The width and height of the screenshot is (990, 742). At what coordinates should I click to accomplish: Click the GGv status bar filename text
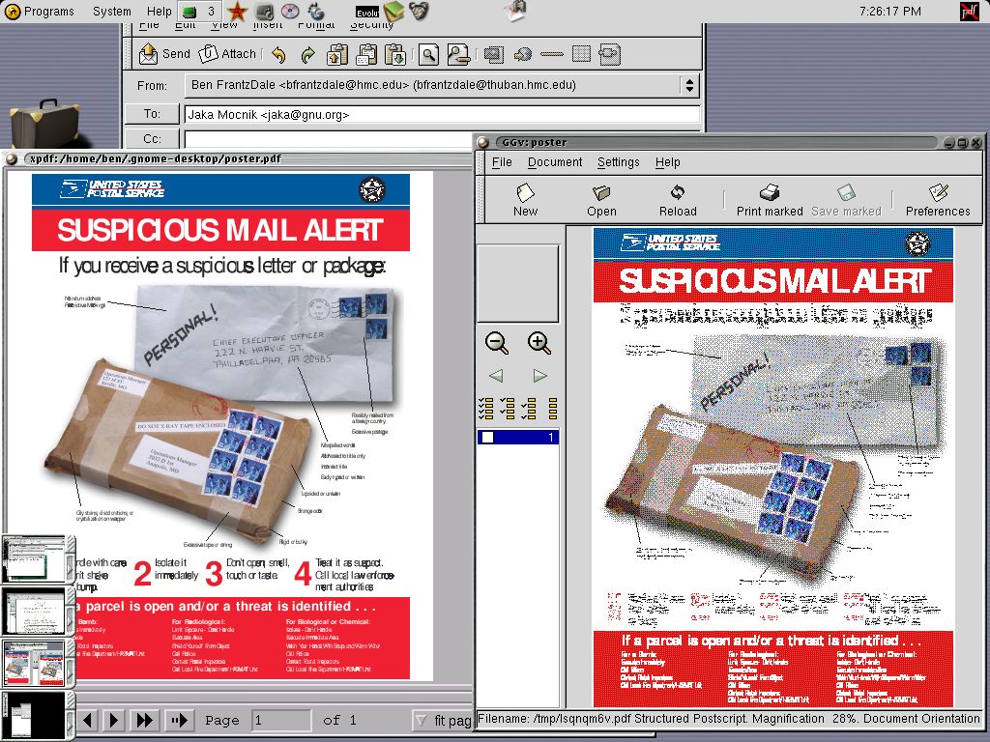click(552, 719)
